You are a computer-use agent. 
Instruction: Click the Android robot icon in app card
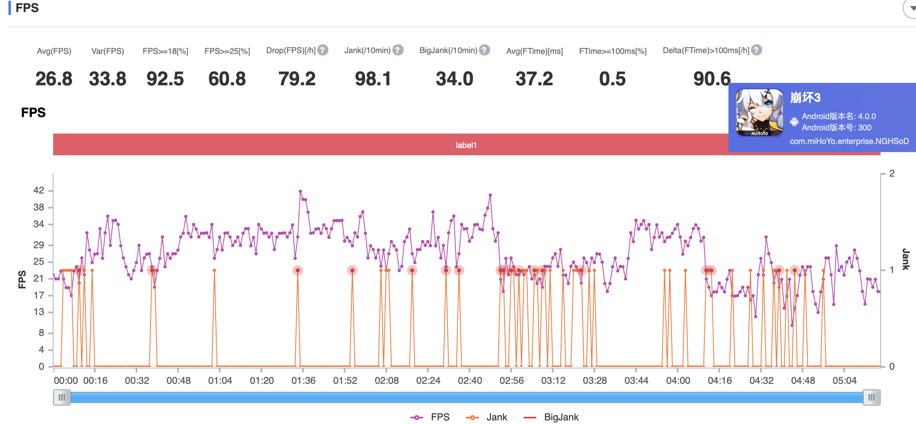pos(794,121)
